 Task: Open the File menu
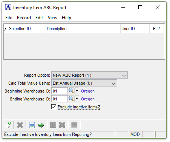(x=9, y=18)
